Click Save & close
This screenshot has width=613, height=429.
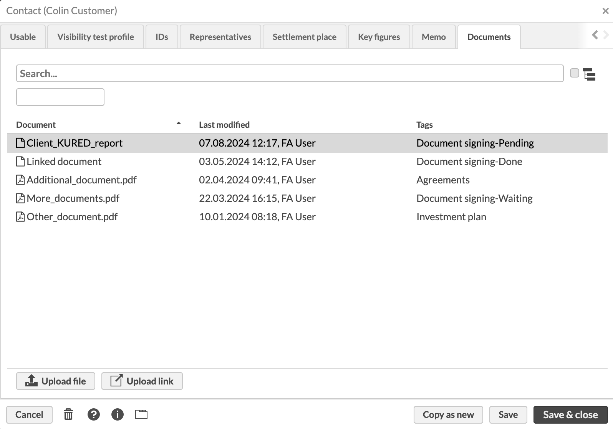coord(570,414)
